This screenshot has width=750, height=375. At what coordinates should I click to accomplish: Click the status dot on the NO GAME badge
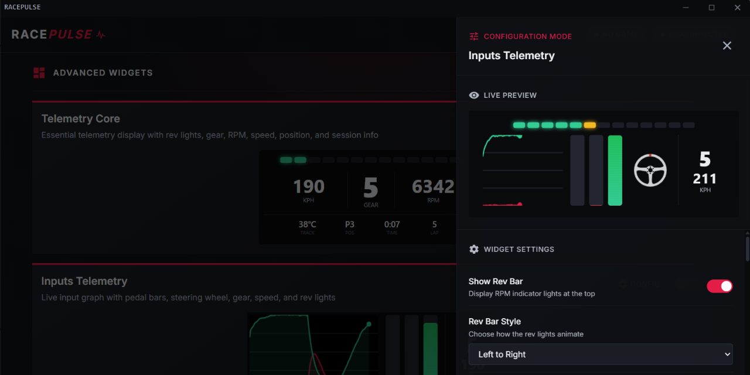click(595, 33)
